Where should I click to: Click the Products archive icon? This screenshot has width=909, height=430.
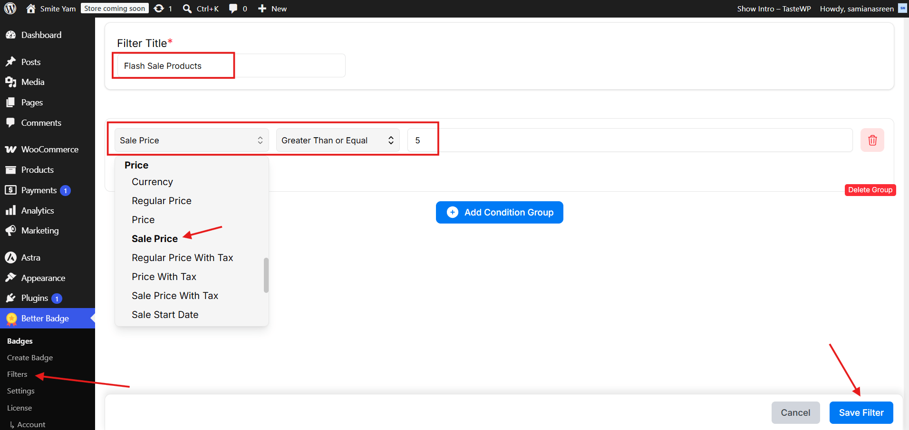[10, 170]
